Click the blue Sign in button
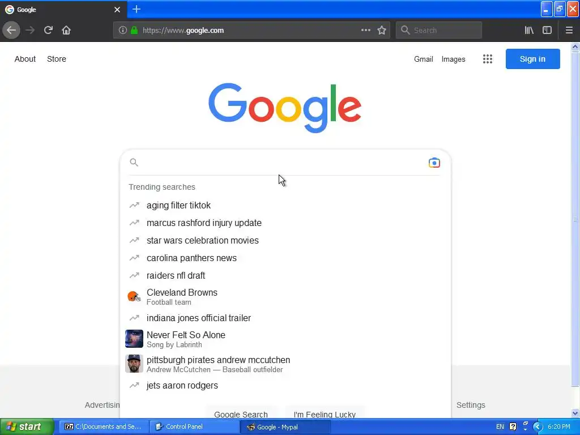This screenshot has width=580, height=435. pos(532,59)
